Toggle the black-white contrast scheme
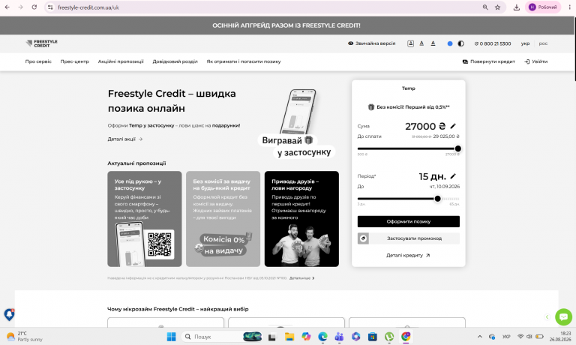 pos(460,43)
